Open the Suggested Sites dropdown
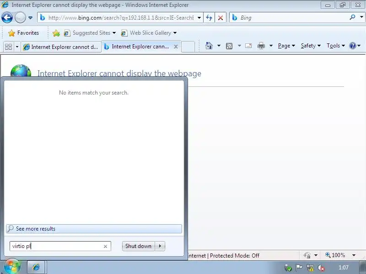 click(90, 33)
